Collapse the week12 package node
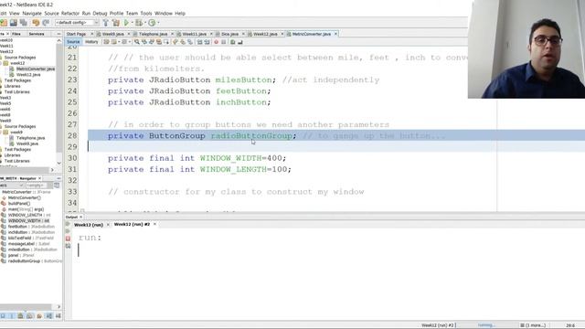 point(1,63)
